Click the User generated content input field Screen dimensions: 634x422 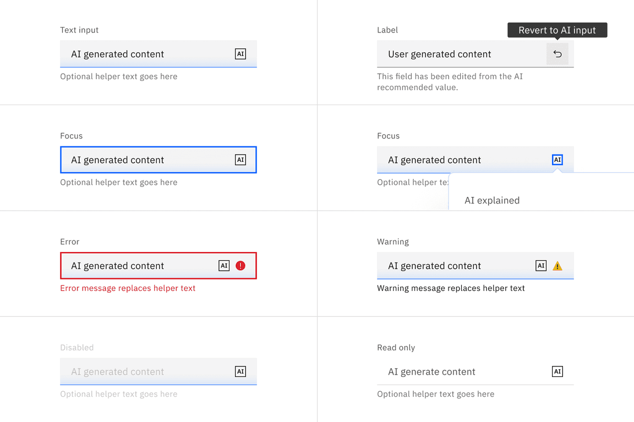tap(457, 54)
